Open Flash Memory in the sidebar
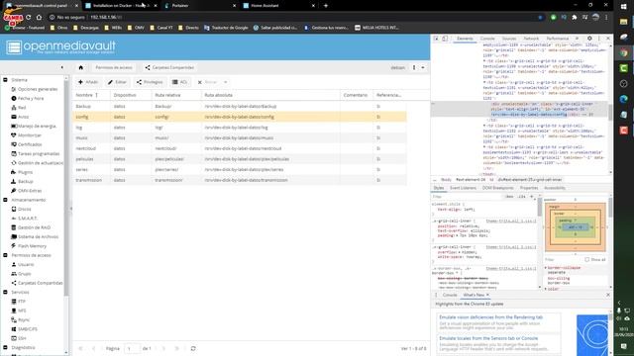The image size is (634, 356). pos(32,246)
